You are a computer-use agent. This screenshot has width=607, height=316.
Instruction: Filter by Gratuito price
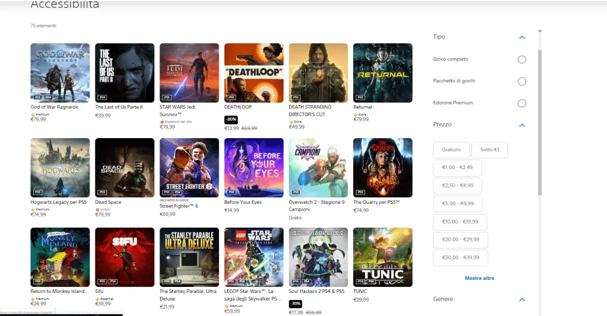click(451, 150)
